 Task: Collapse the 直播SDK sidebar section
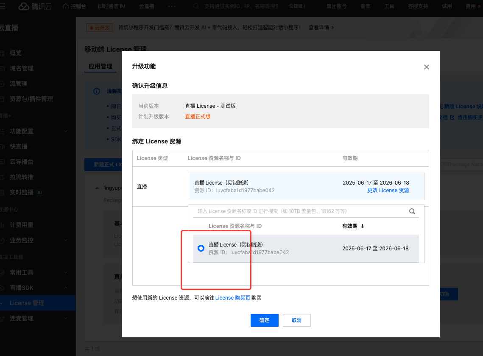click(x=65, y=288)
